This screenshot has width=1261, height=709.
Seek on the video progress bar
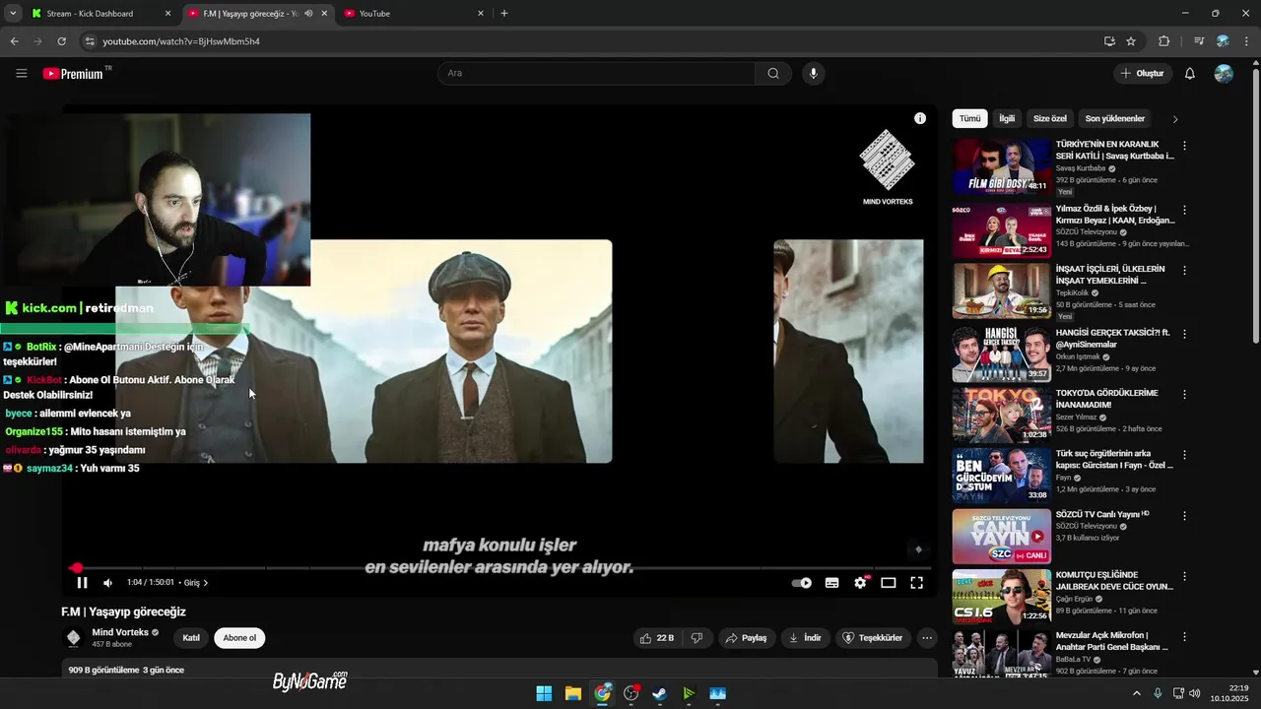499,568
